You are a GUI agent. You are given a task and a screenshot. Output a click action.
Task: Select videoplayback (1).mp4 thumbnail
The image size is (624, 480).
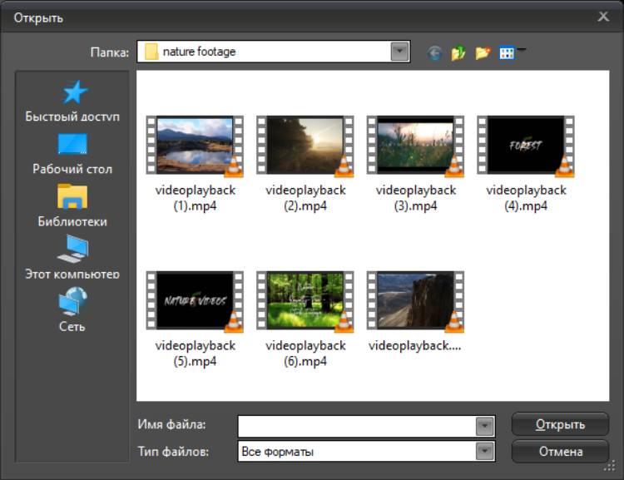195,146
